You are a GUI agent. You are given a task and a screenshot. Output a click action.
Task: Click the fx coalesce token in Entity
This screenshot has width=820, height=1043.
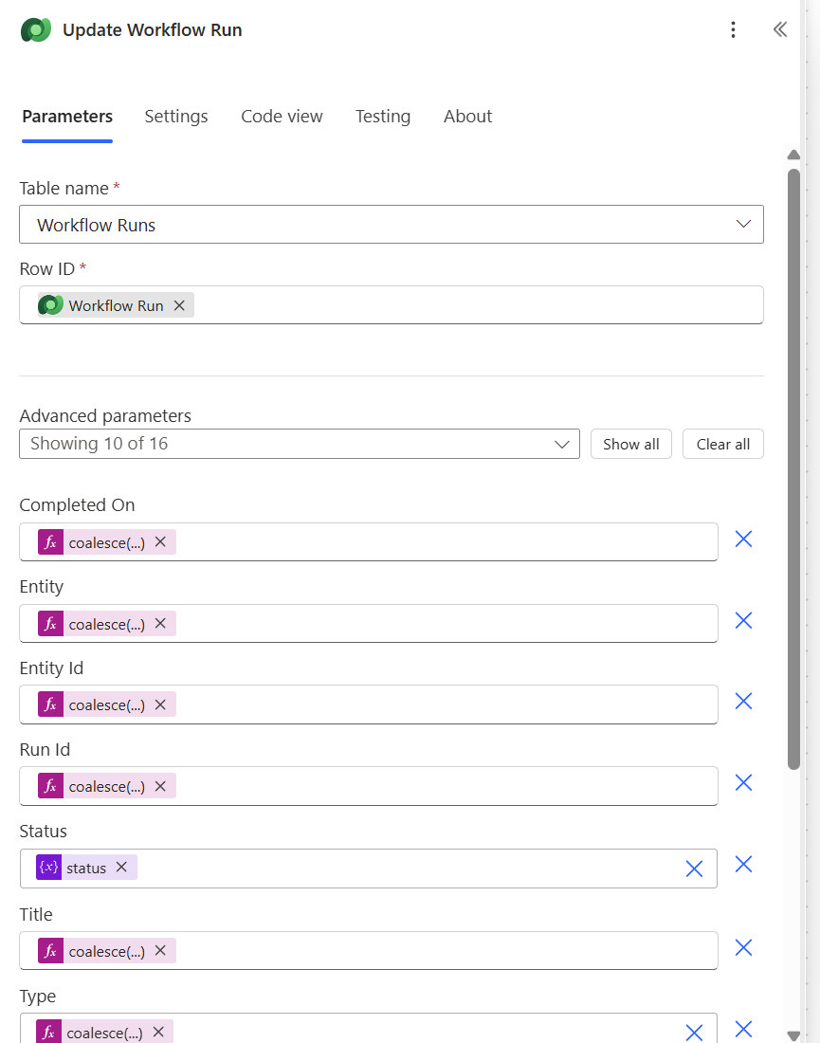click(95, 624)
